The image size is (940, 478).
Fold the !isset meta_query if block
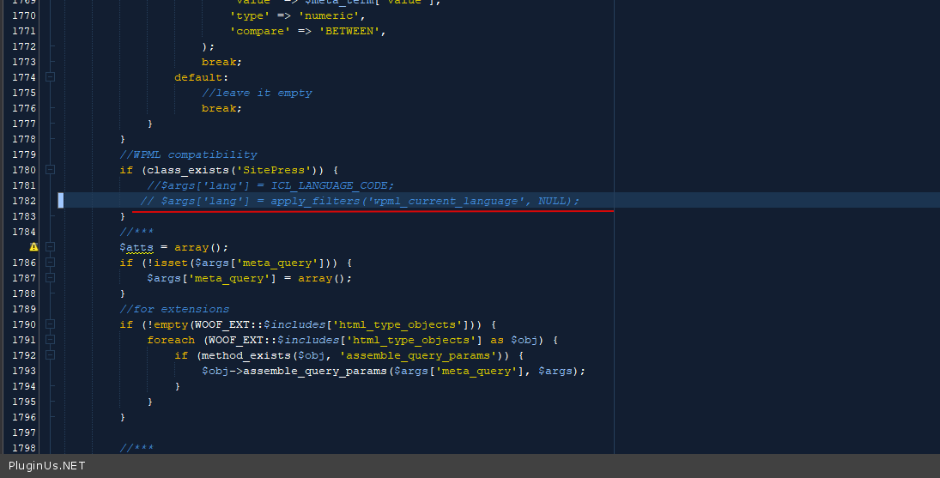(50, 263)
